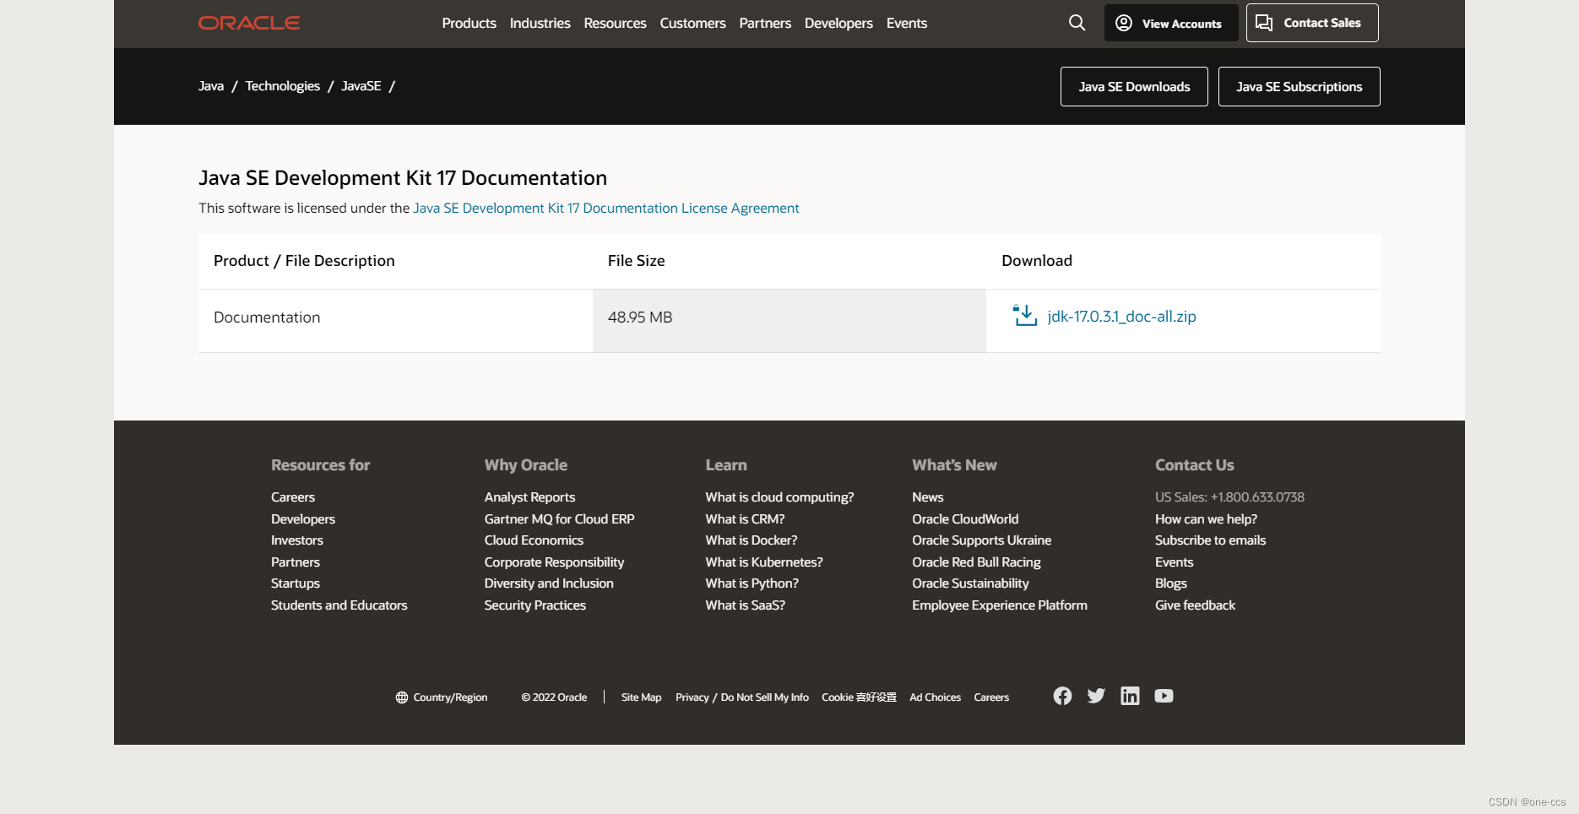The height and width of the screenshot is (814, 1579).
Task: Open the Cloud Economics link
Action: [x=534, y=540]
